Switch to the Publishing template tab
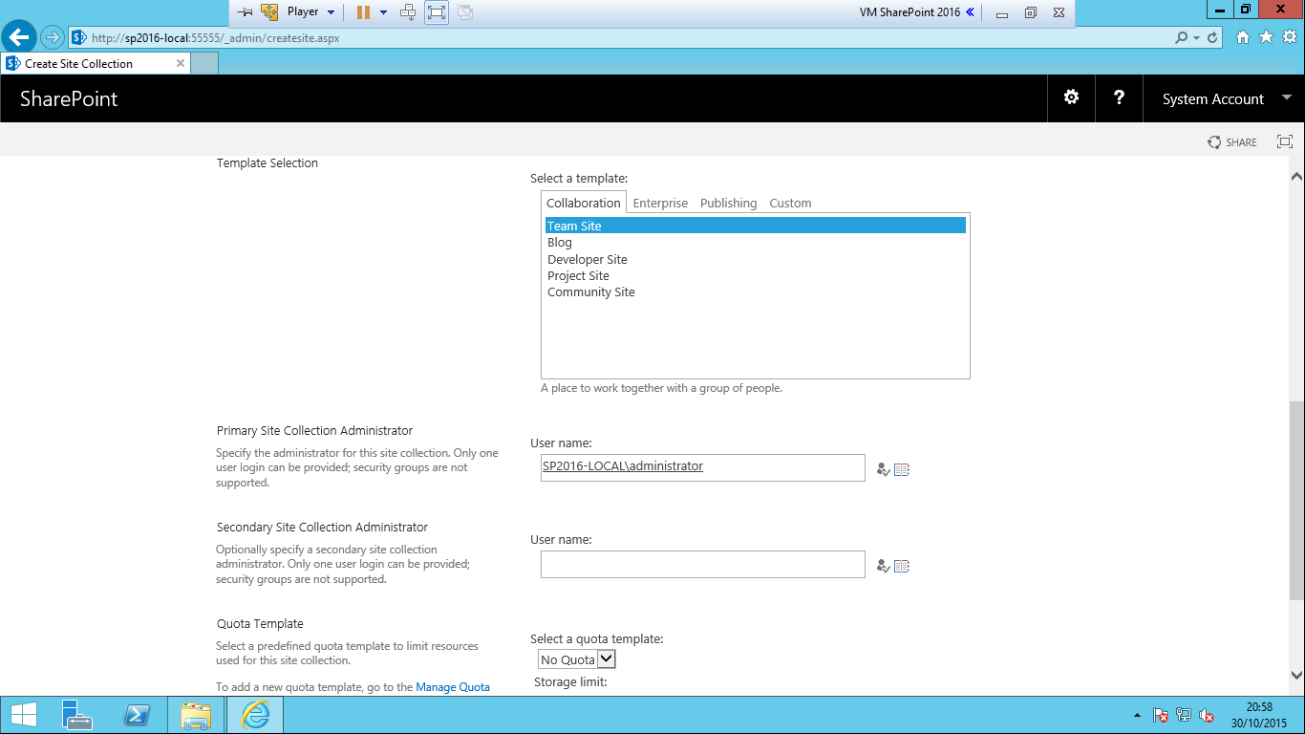The width and height of the screenshot is (1305, 734). coord(728,203)
